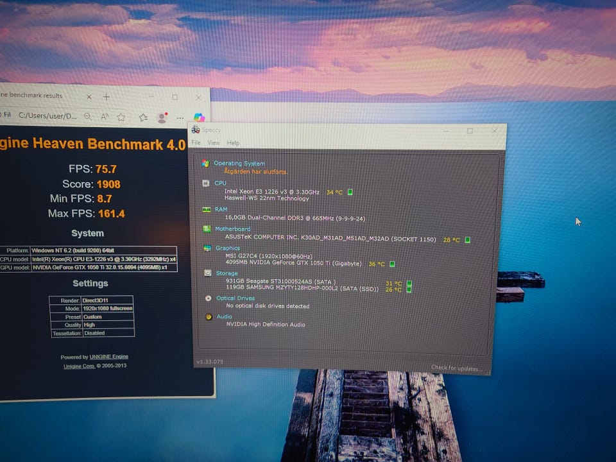The height and width of the screenshot is (462, 616).
Task: Click the ASUSTeK COMPUTER INC. motherboard text
Action: [x=330, y=238]
